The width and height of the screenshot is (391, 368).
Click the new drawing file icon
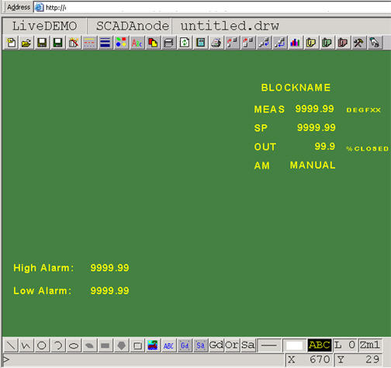pyautogui.click(x=11, y=43)
